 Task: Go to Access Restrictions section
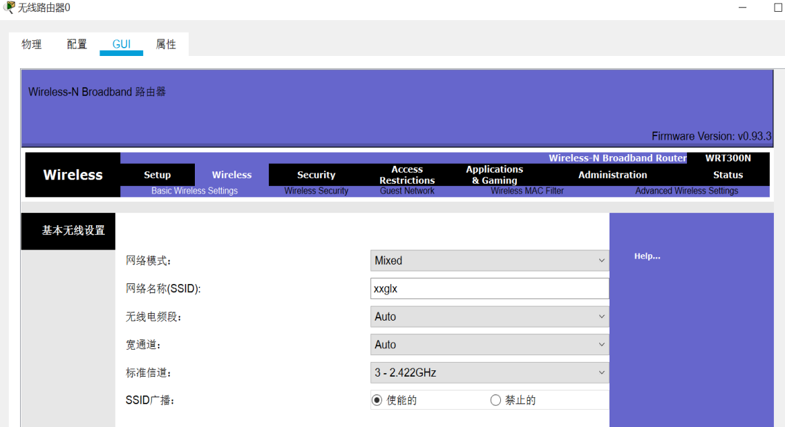tap(407, 175)
